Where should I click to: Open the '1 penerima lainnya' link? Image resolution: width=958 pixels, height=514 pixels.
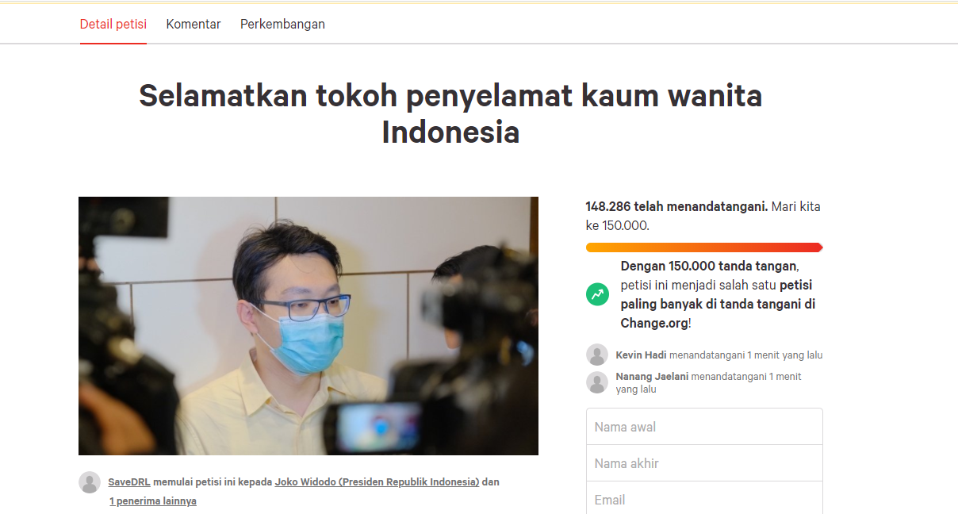click(x=153, y=501)
